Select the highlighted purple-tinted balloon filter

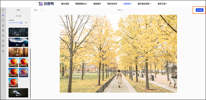[23, 72]
